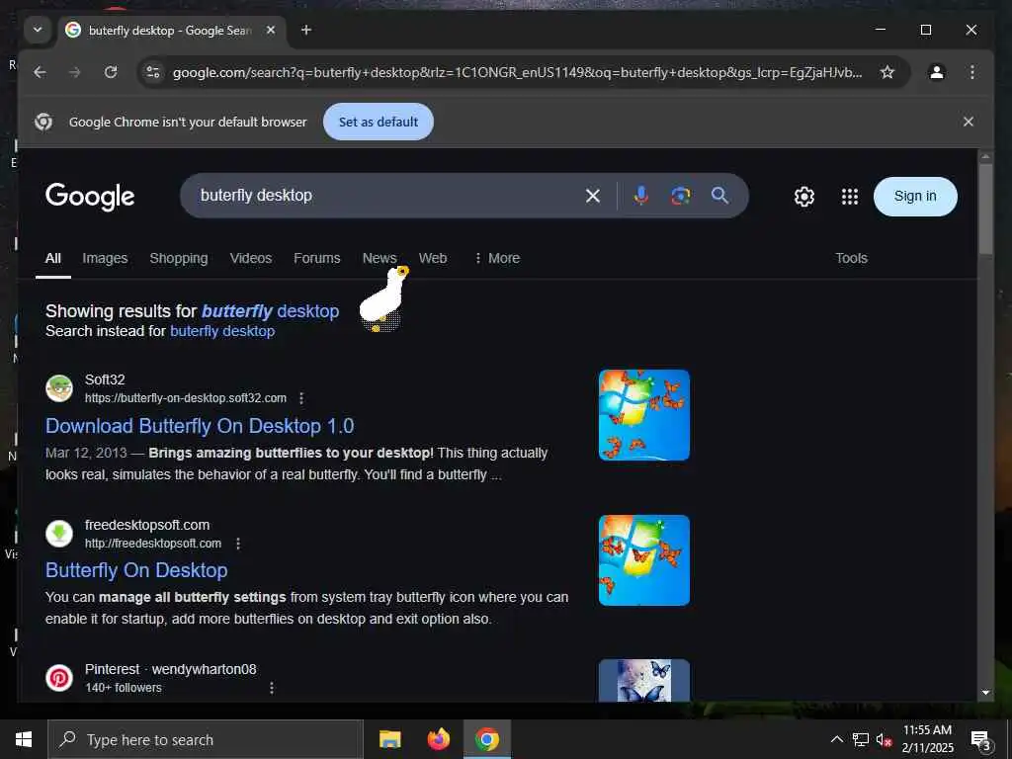Search instead for buterfly desktop link
This screenshot has height=759, width=1012.
222,331
